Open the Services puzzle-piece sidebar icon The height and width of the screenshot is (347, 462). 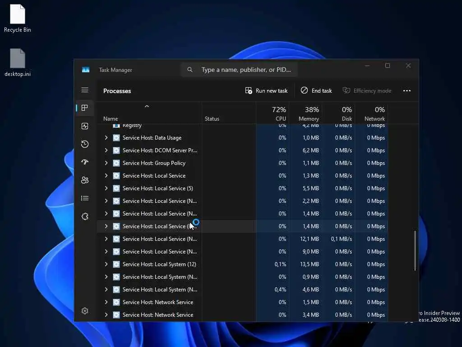tap(85, 216)
